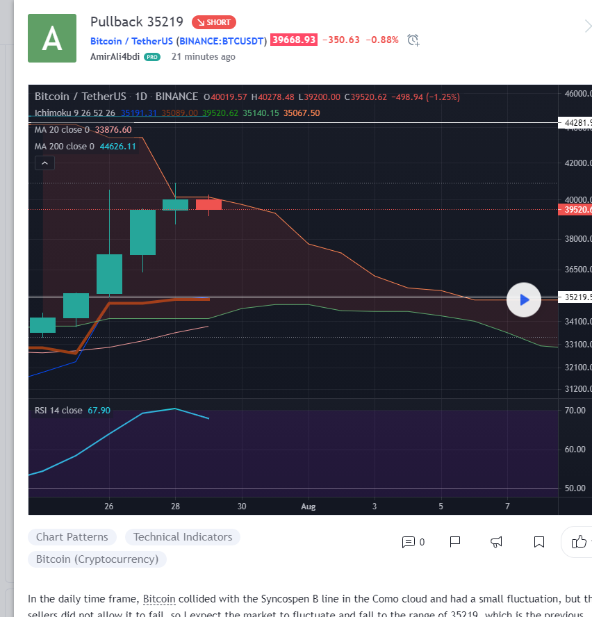The image size is (592, 617).
Task: Select the Bitcoin (Cryptocurrency) tag
Action: click(97, 559)
